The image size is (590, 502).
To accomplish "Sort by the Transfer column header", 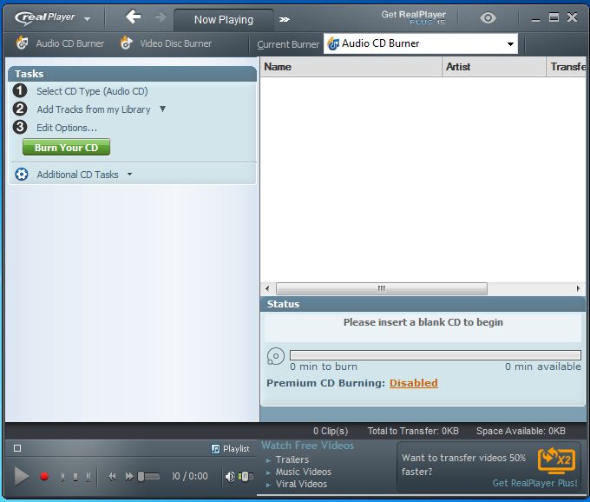I will [x=567, y=67].
